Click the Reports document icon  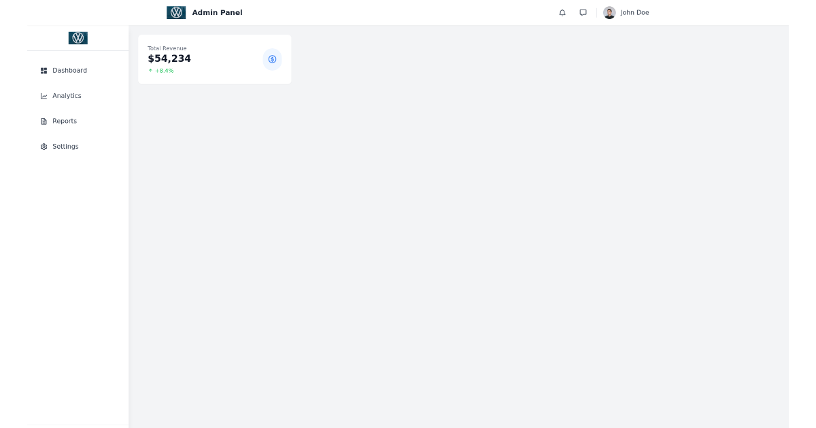[x=44, y=121]
